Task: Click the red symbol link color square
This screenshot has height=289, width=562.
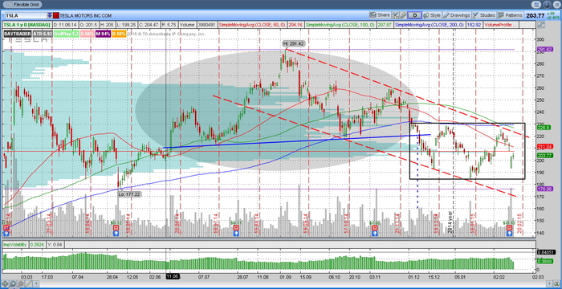Action: (56, 15)
